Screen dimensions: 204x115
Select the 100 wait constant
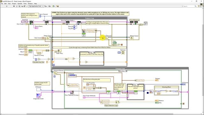pos(119,52)
